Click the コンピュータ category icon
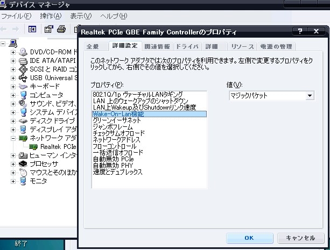Viewport: 330px width, 250px height. (23, 95)
